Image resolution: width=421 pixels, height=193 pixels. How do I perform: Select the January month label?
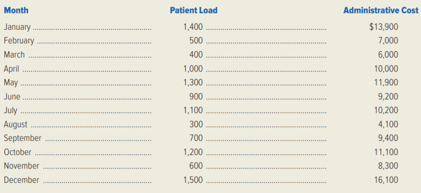tap(17, 27)
